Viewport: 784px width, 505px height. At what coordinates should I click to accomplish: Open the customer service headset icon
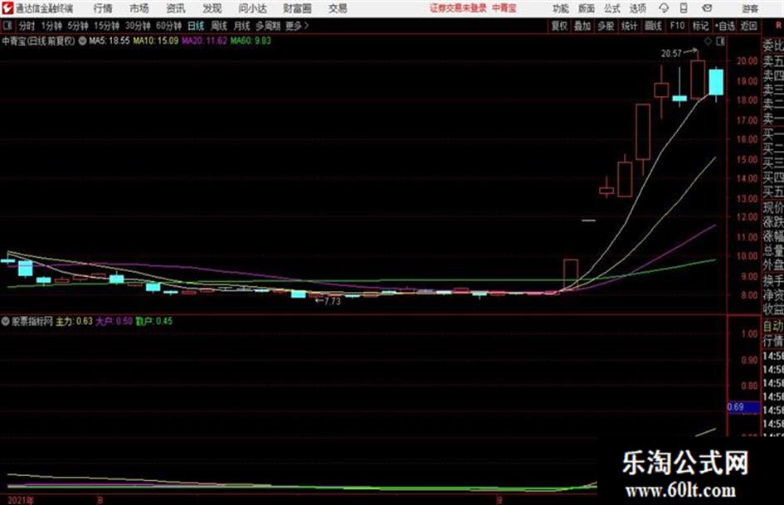[664, 8]
